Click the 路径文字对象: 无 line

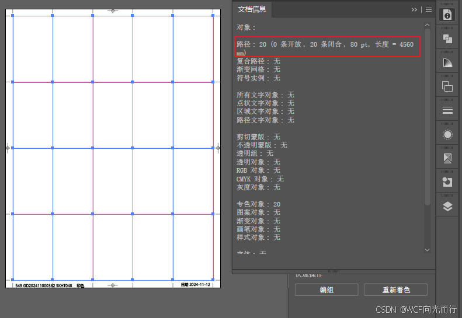click(x=265, y=120)
